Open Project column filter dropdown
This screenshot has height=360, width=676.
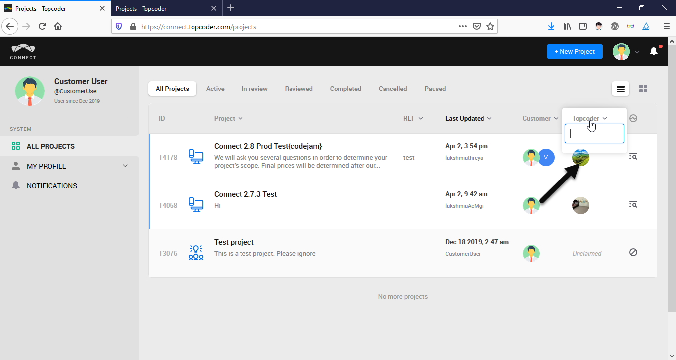(229, 118)
